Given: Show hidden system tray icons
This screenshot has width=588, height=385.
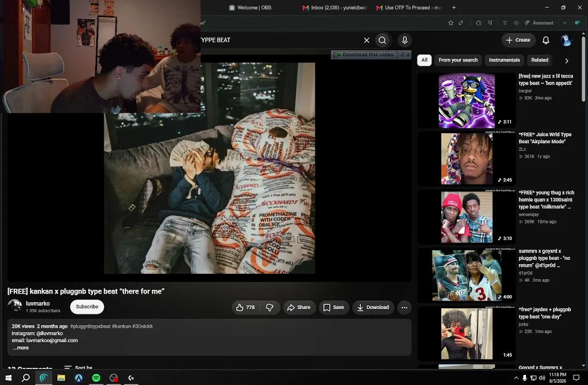Looking at the screenshot, I should [516, 378].
